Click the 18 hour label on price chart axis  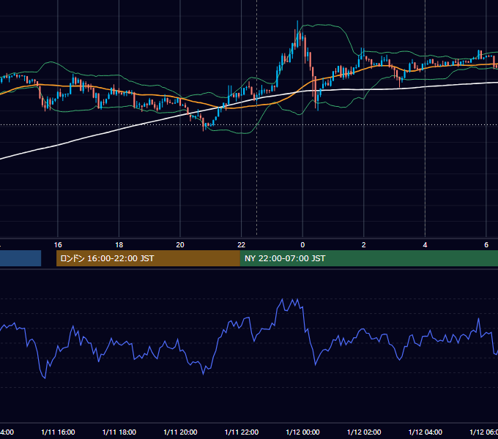[x=119, y=245]
